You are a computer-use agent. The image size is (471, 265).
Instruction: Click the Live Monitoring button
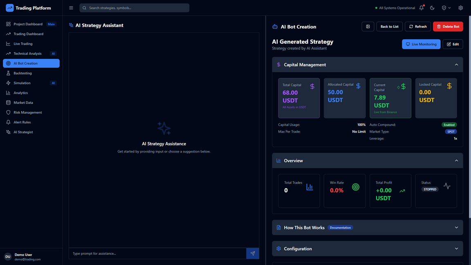(x=421, y=44)
